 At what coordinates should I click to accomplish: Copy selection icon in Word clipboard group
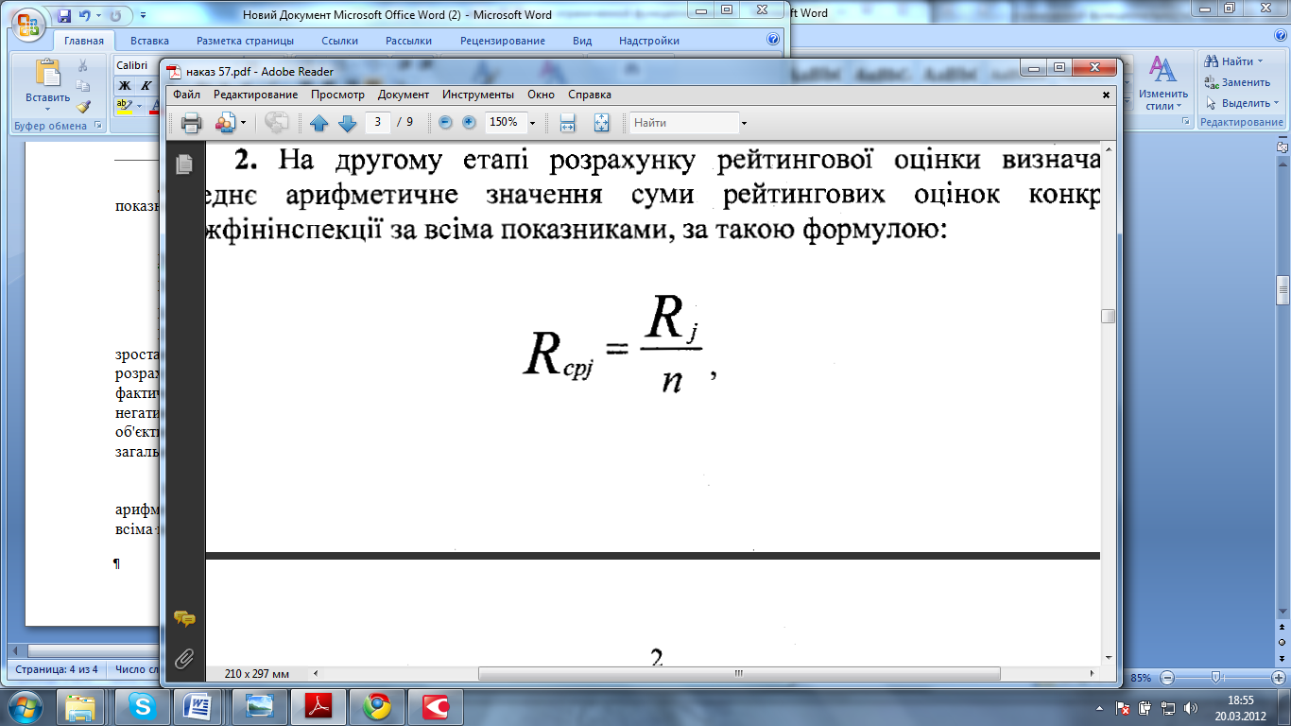[83, 86]
